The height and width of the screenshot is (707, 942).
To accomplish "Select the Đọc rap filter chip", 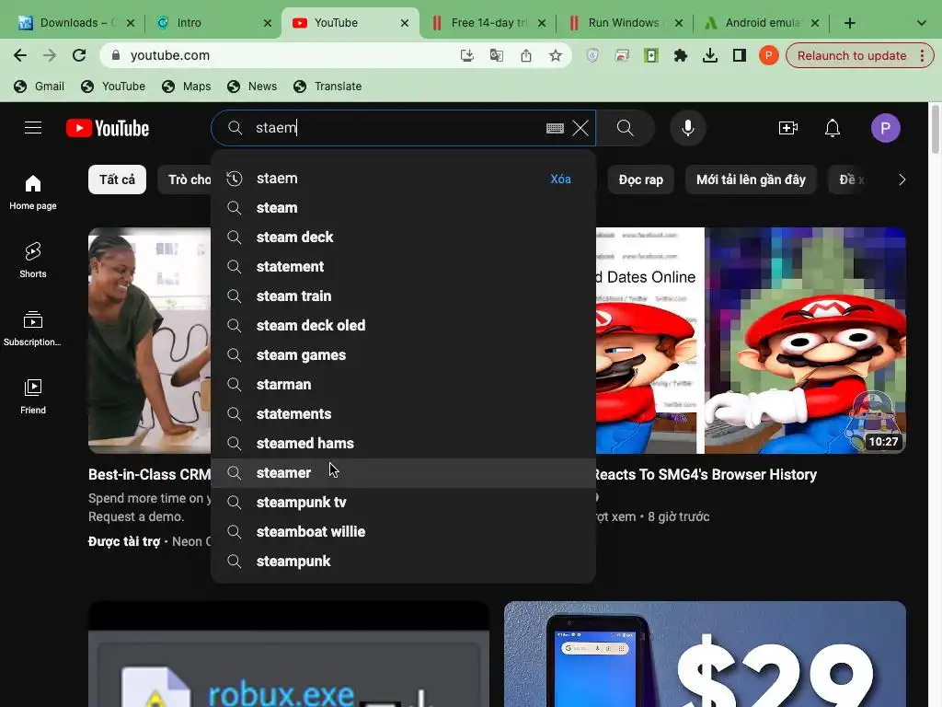I will pyautogui.click(x=640, y=180).
